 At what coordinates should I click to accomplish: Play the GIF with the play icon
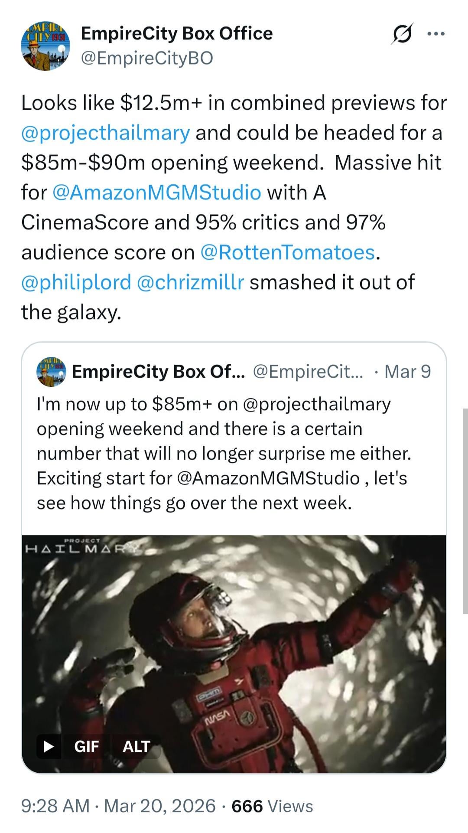(x=49, y=746)
